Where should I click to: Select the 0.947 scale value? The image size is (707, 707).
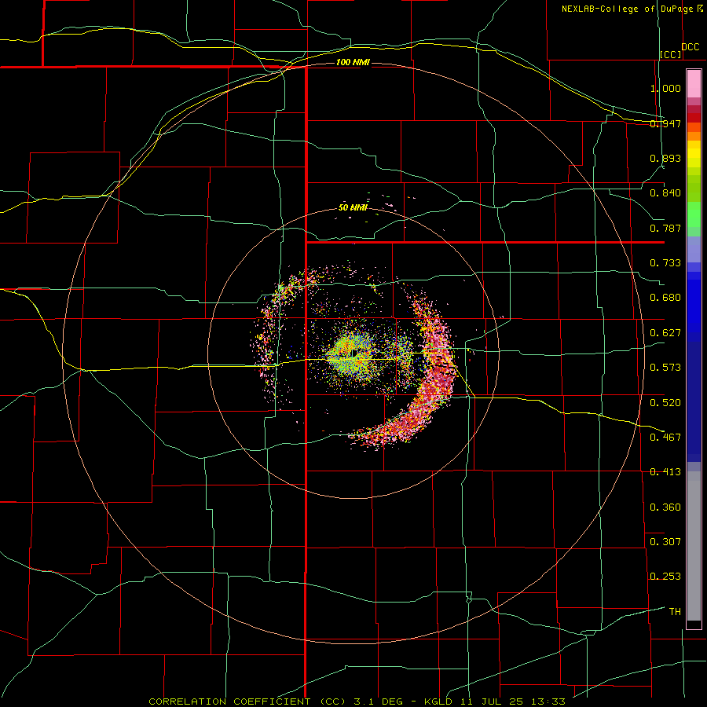pos(665,123)
